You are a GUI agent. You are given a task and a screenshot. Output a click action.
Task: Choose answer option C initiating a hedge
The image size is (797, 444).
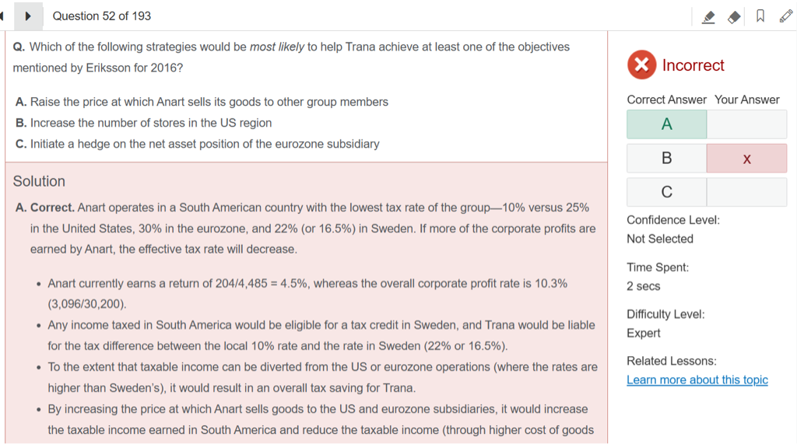198,144
